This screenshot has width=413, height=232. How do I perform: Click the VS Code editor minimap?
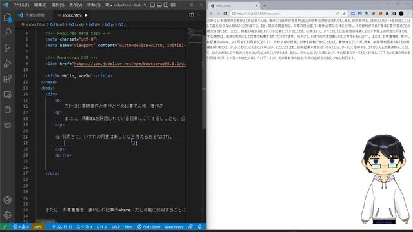tap(194, 35)
